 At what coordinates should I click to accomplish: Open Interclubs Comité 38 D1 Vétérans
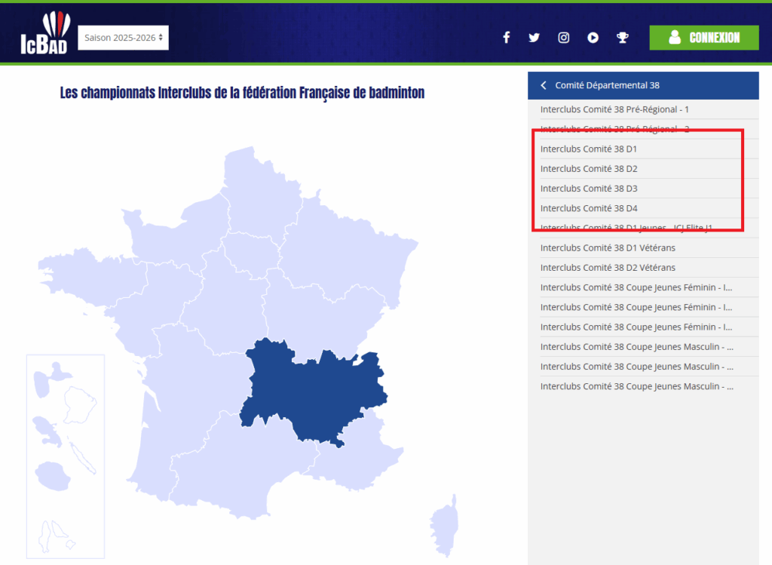[x=608, y=247]
